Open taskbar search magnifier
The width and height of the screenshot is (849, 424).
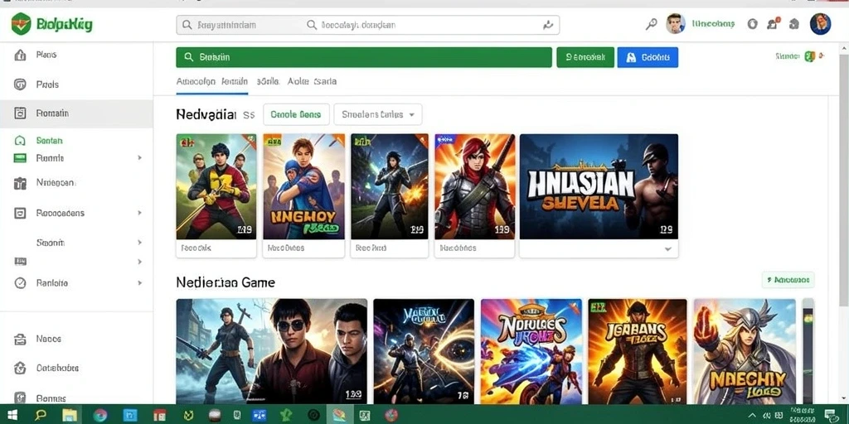(x=40, y=415)
